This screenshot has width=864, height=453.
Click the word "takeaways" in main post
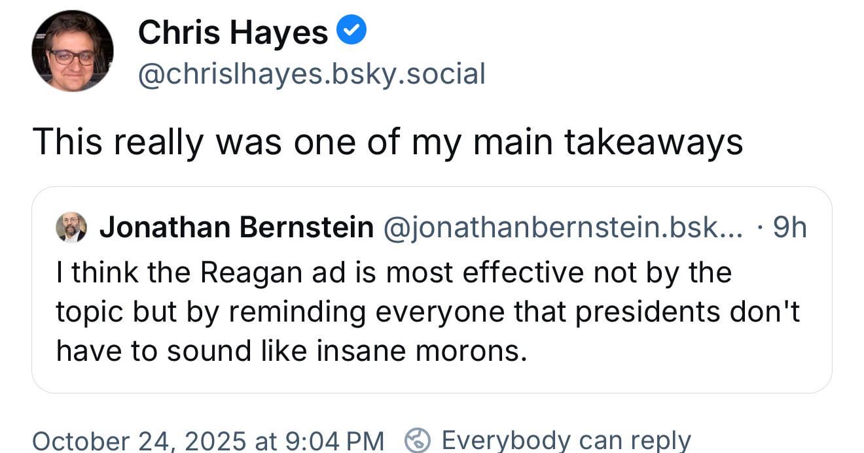pos(653,141)
